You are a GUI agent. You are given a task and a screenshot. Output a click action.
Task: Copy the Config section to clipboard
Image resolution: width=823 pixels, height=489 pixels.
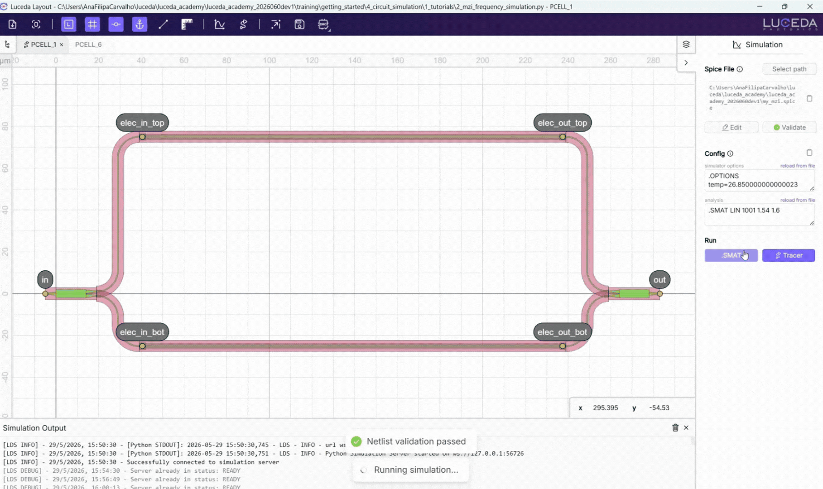point(809,153)
